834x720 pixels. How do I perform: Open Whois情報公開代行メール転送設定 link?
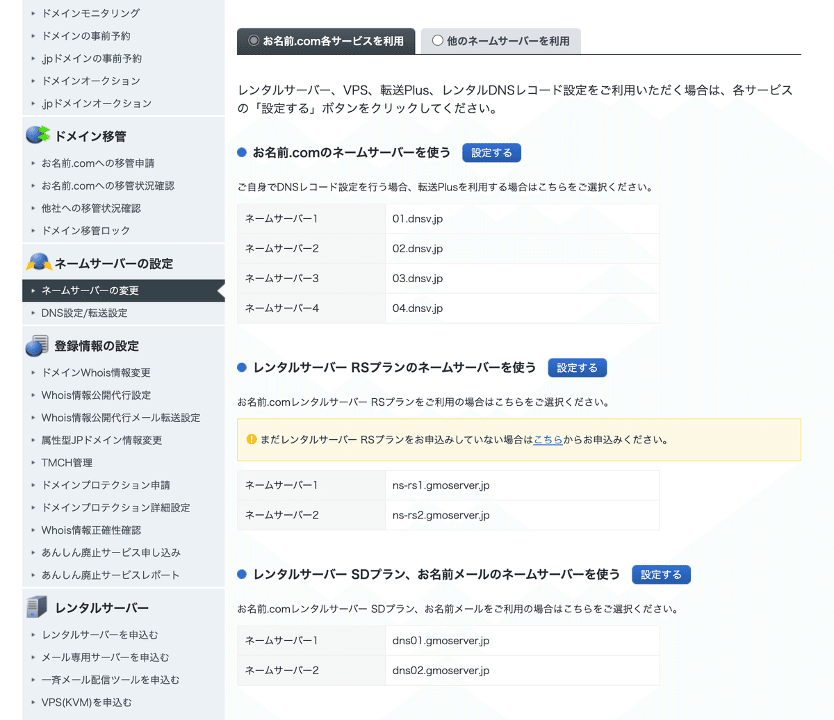click(121, 418)
